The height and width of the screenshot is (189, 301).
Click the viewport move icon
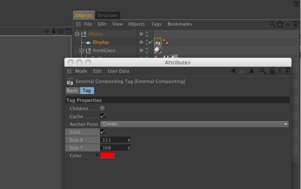[x=47, y=31]
